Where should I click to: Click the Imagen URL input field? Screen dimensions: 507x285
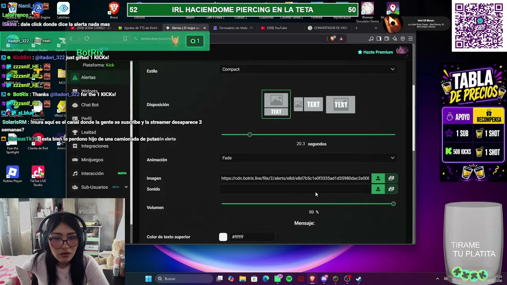pyautogui.click(x=295, y=178)
